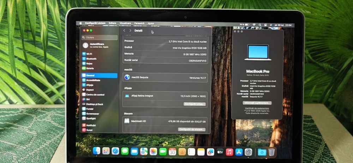353x163 pixels.
Task: Click the MacBook image in About window
Action: coord(258,53)
